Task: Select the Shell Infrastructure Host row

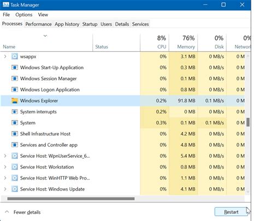Action: [x=123, y=134]
